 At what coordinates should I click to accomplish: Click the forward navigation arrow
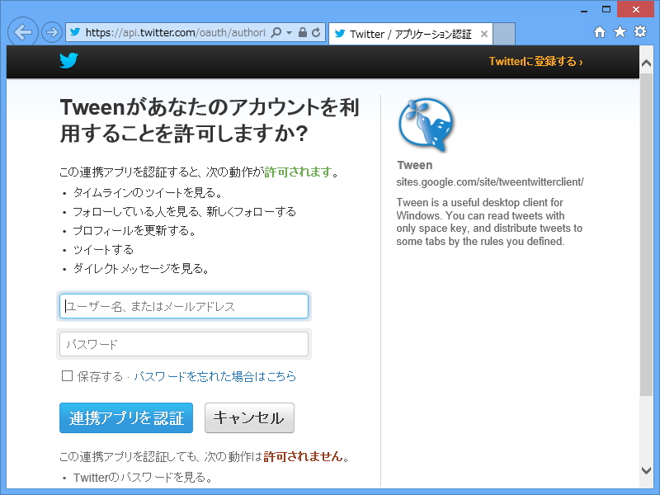(x=49, y=31)
